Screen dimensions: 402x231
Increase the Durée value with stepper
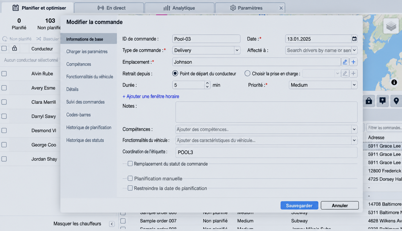click(207, 83)
